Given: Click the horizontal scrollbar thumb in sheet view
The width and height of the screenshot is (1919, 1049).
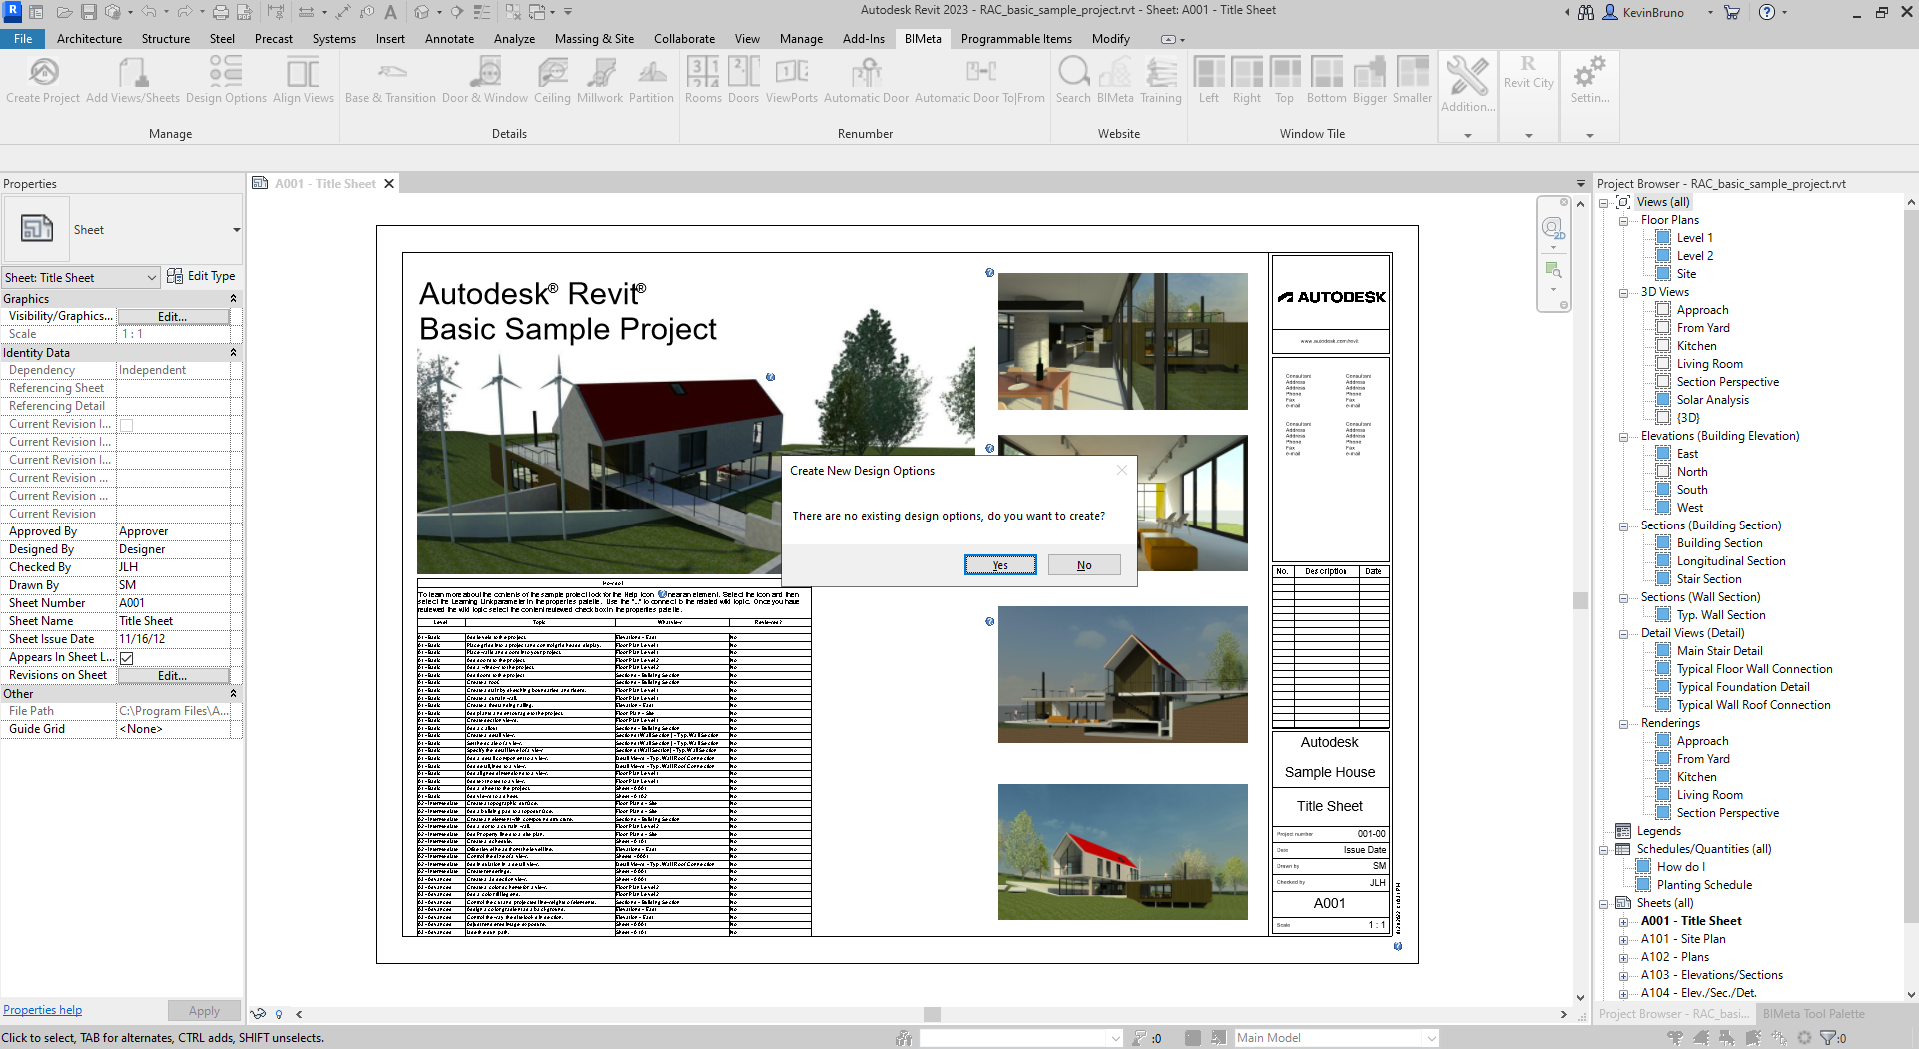Looking at the screenshot, I should 932,1014.
